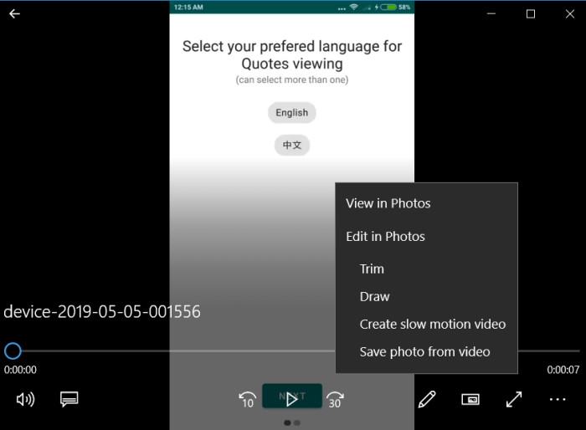Go back with the arrow icon
Viewport: 586px width, 430px height.
[x=14, y=14]
